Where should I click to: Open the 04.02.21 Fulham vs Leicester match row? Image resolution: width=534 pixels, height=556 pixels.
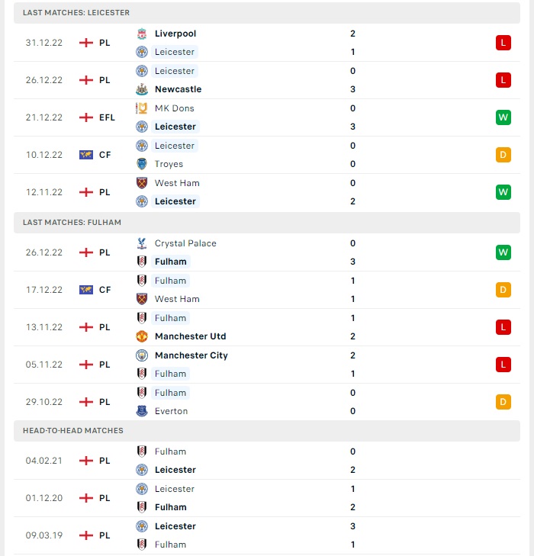click(x=267, y=461)
